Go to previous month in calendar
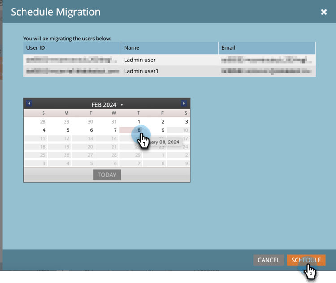Image resolution: width=336 pixels, height=283 pixels. [30, 103]
